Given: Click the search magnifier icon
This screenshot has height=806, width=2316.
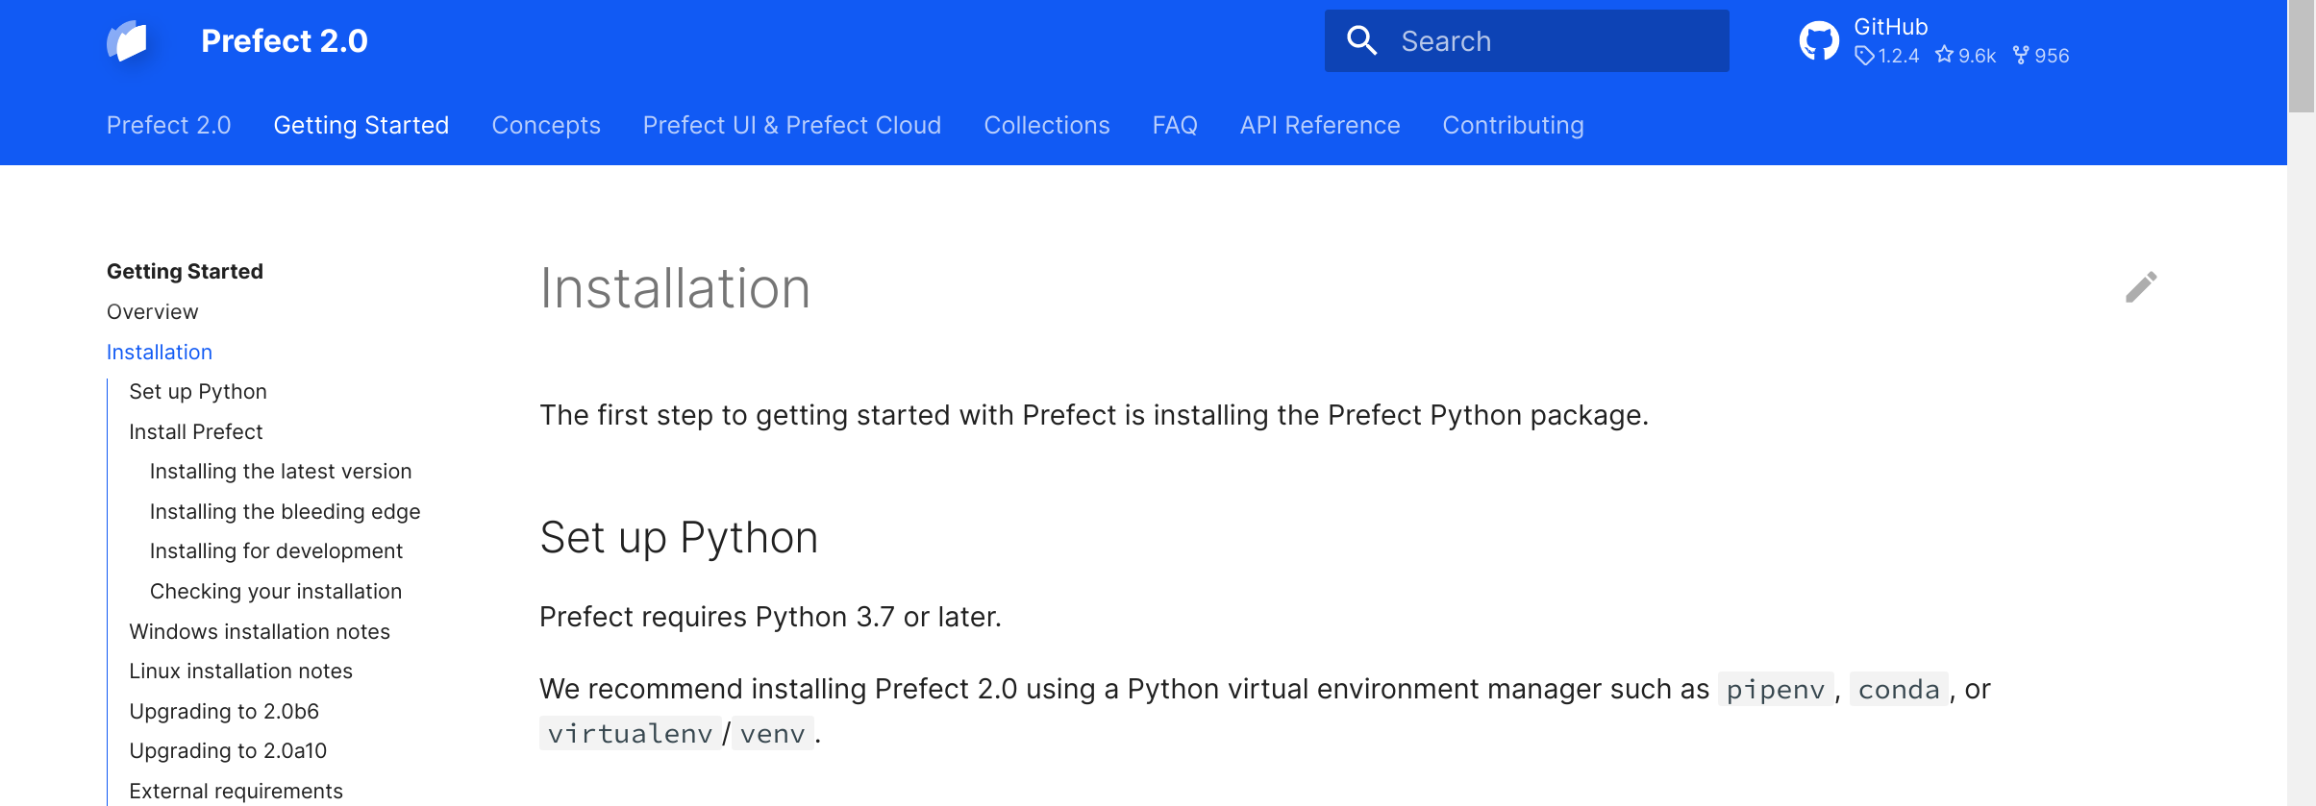Looking at the screenshot, I should (x=1361, y=40).
